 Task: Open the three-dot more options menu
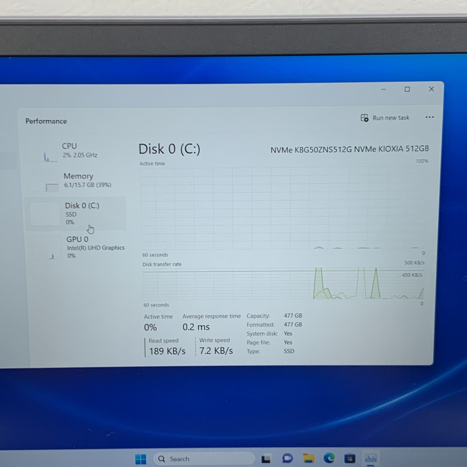point(430,117)
